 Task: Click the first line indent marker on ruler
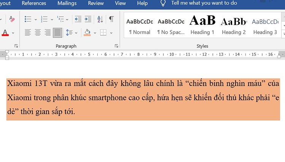(7, 52)
